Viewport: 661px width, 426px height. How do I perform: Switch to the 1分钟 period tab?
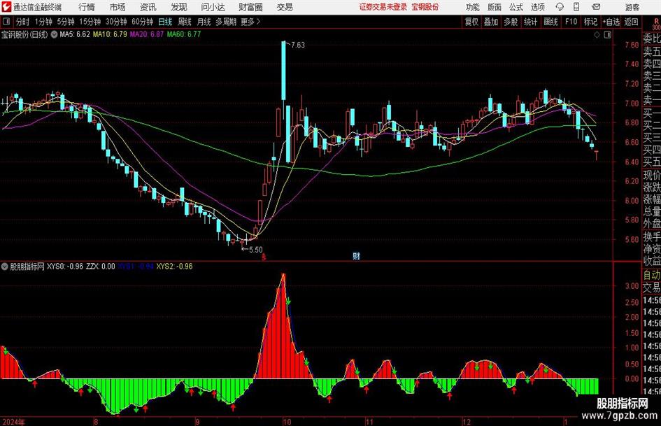tap(43, 22)
